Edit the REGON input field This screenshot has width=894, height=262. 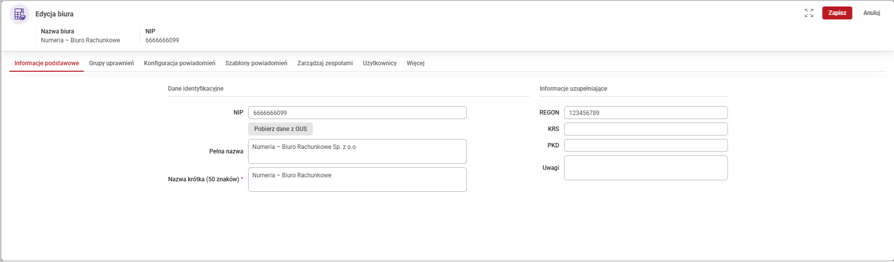pos(645,113)
